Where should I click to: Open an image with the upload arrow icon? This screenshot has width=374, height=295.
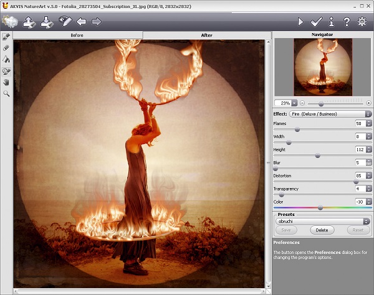(29, 22)
